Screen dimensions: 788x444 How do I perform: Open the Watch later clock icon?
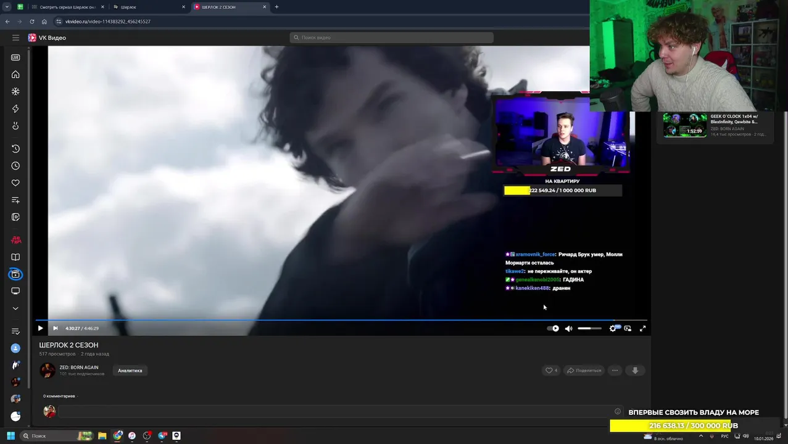click(15, 166)
